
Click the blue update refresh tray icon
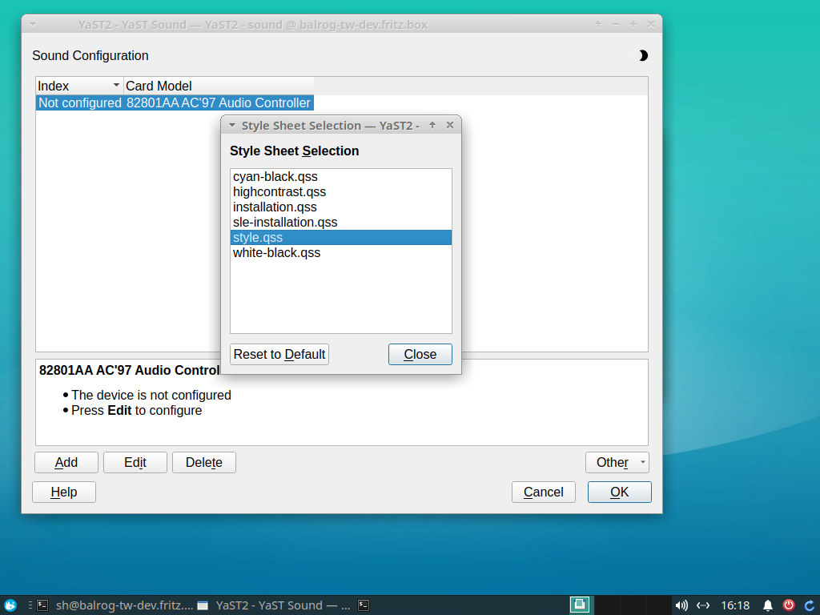click(x=809, y=605)
